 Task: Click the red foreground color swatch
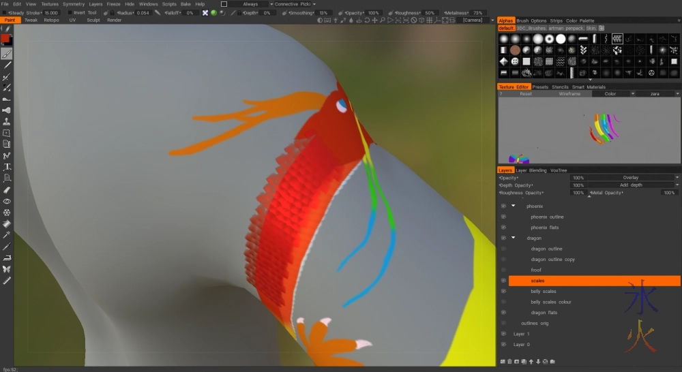click(x=5, y=39)
